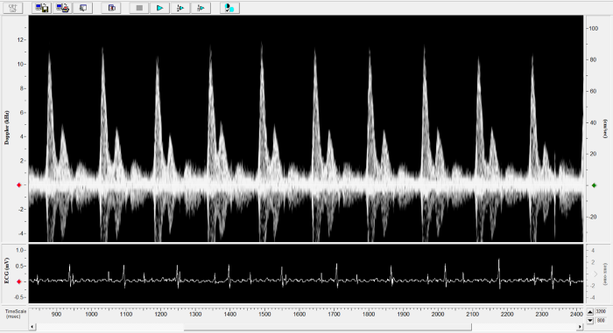
Task: Click the horizontal scrollbar thumb
Action: click(328, 327)
